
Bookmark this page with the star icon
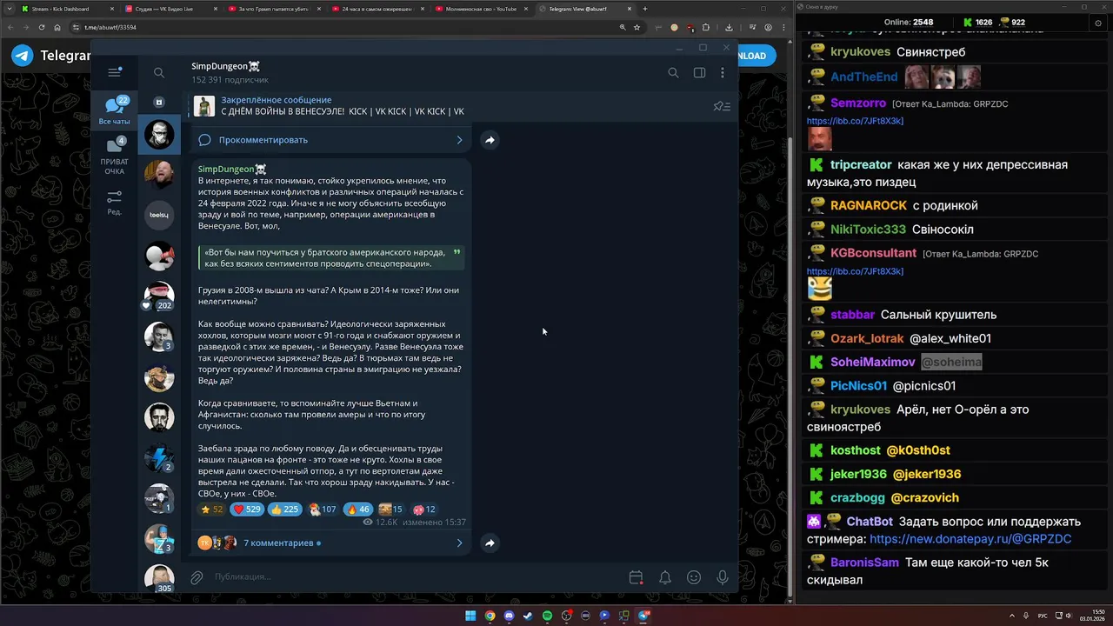[x=636, y=27]
